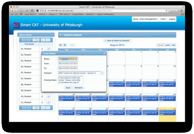The width and height of the screenshot is (194, 134).
Task: Open the Reading List glasses icon
Action: (x=12, y=14)
